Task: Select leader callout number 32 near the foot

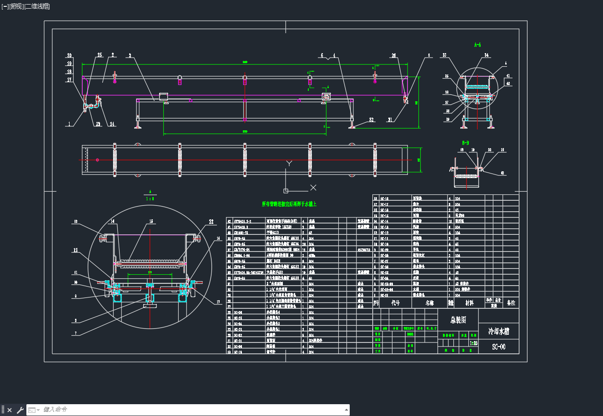Action: pyautogui.click(x=372, y=120)
